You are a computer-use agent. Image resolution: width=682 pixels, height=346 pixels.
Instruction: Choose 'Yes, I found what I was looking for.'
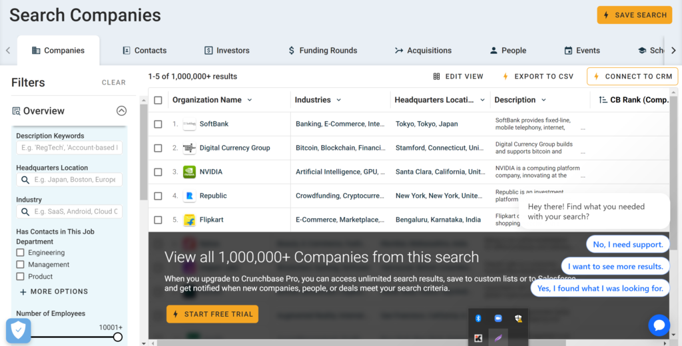click(600, 288)
